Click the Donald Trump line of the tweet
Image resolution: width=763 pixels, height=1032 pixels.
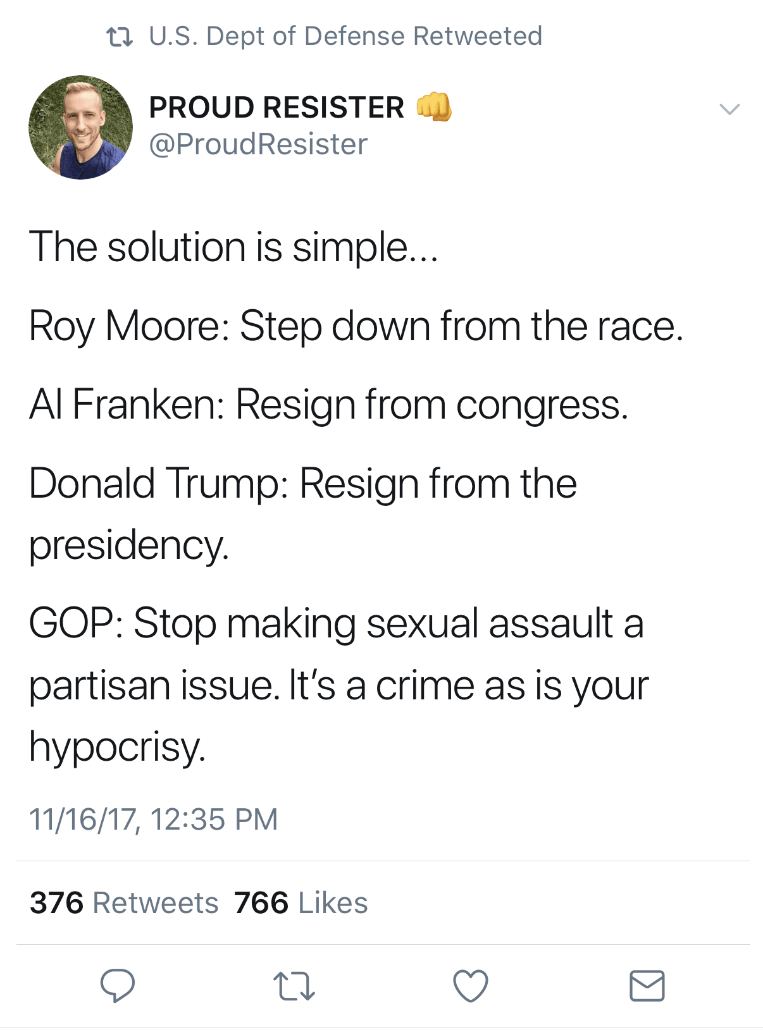[303, 484]
